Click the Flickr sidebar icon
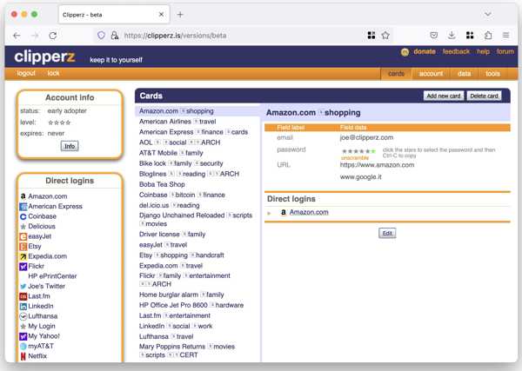 pos(23,266)
